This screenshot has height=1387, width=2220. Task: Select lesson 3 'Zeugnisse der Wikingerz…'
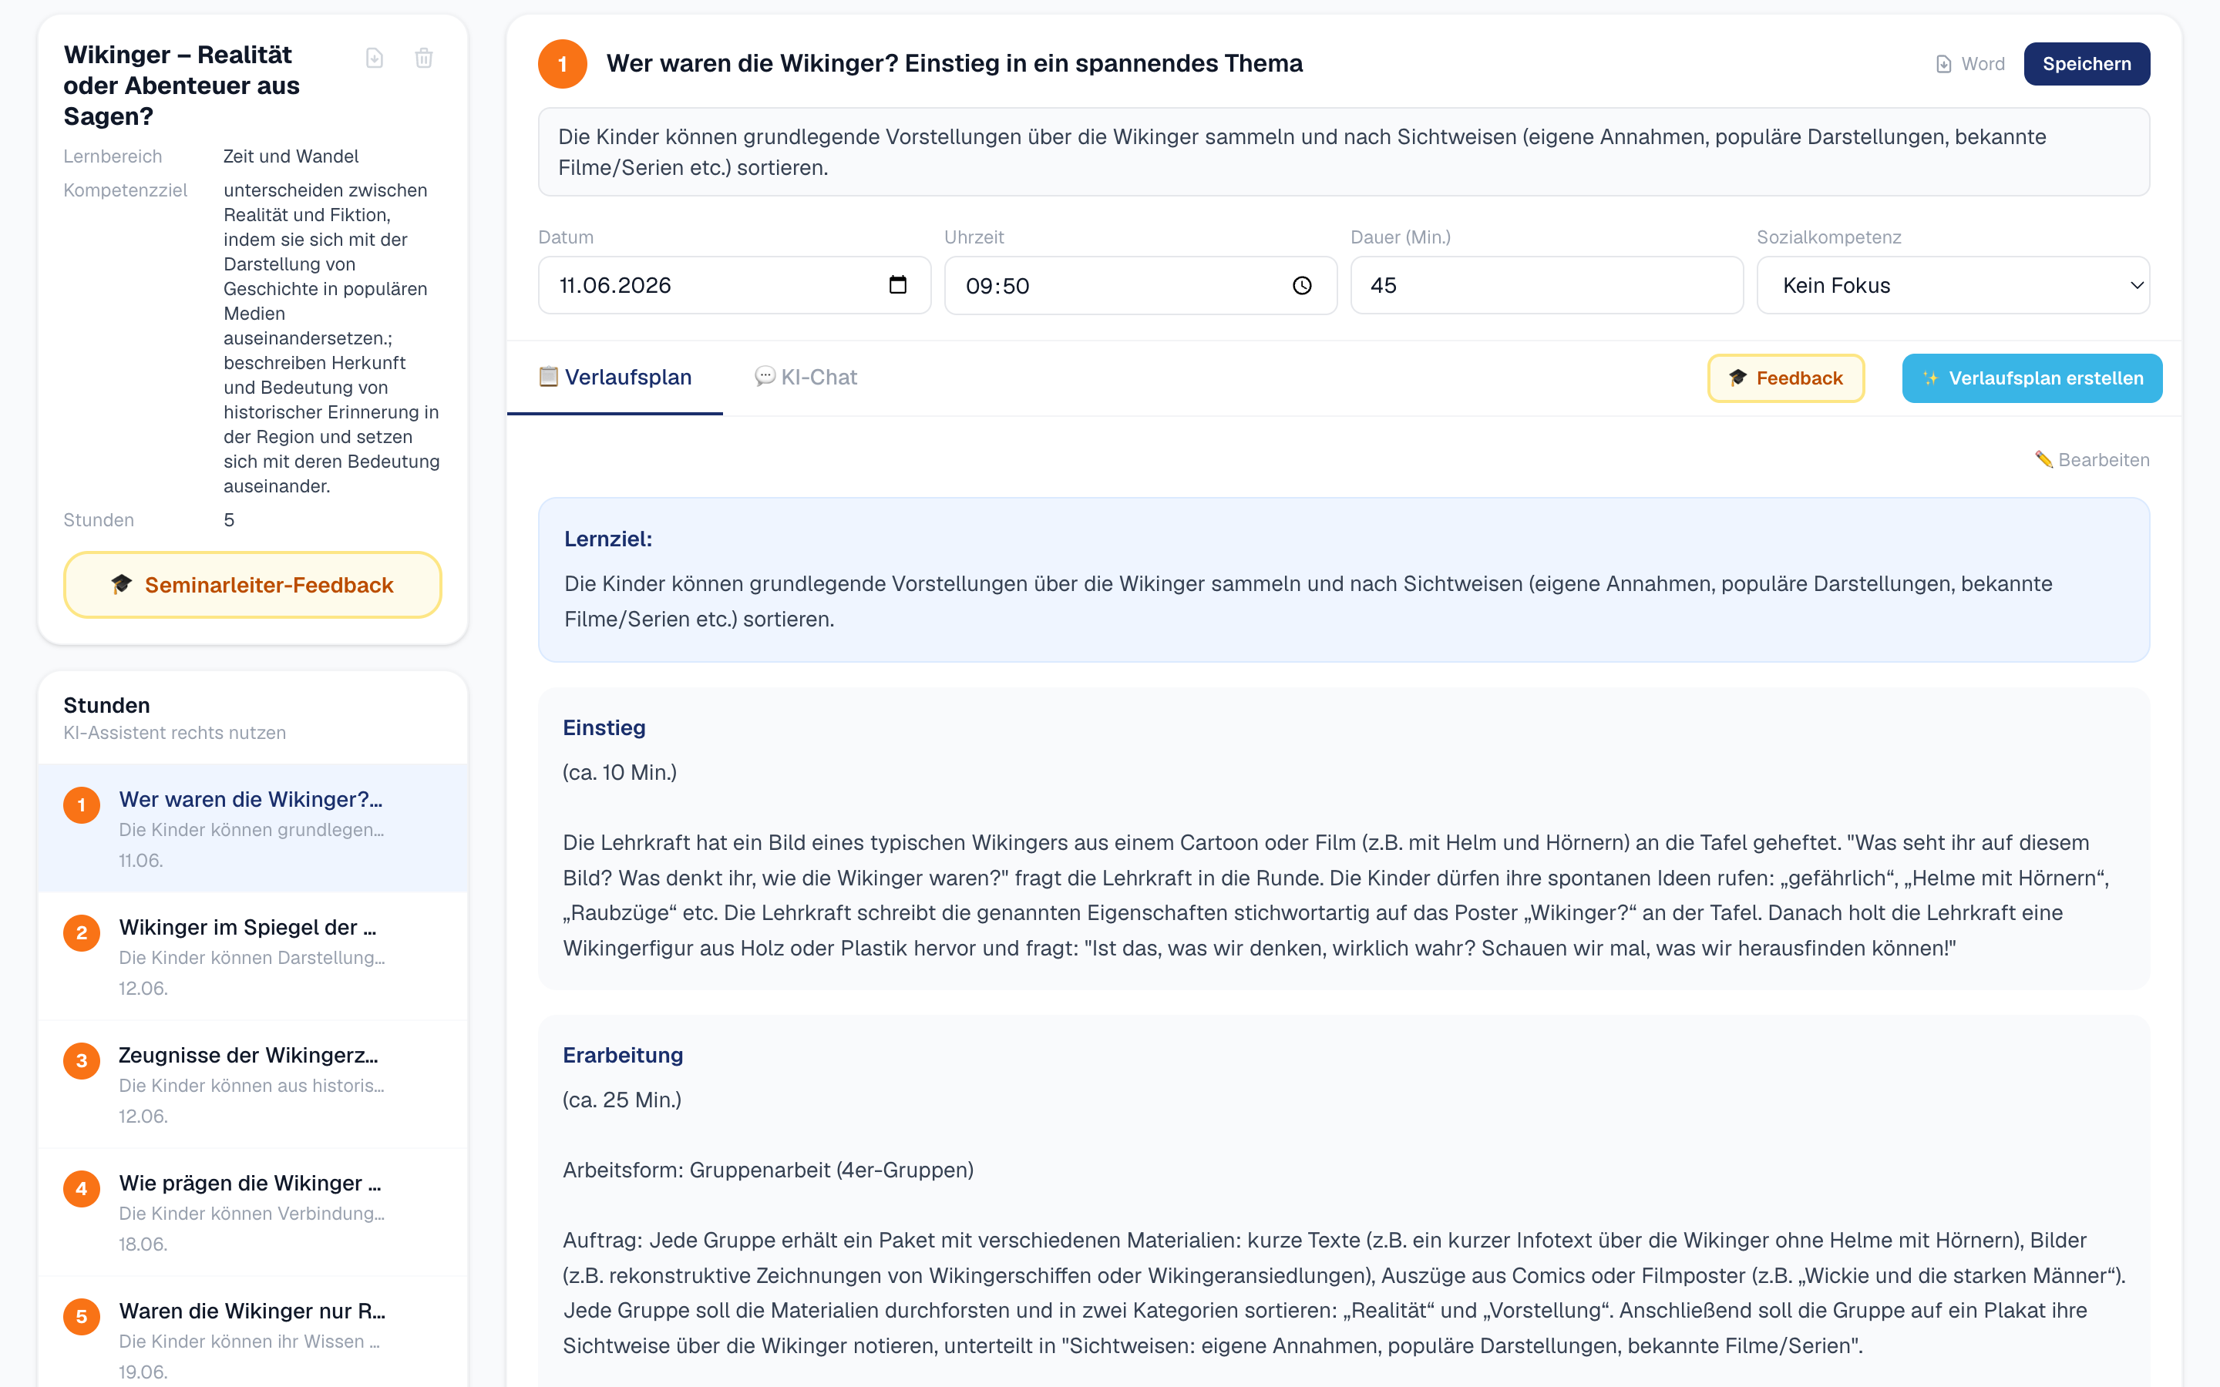click(252, 1084)
